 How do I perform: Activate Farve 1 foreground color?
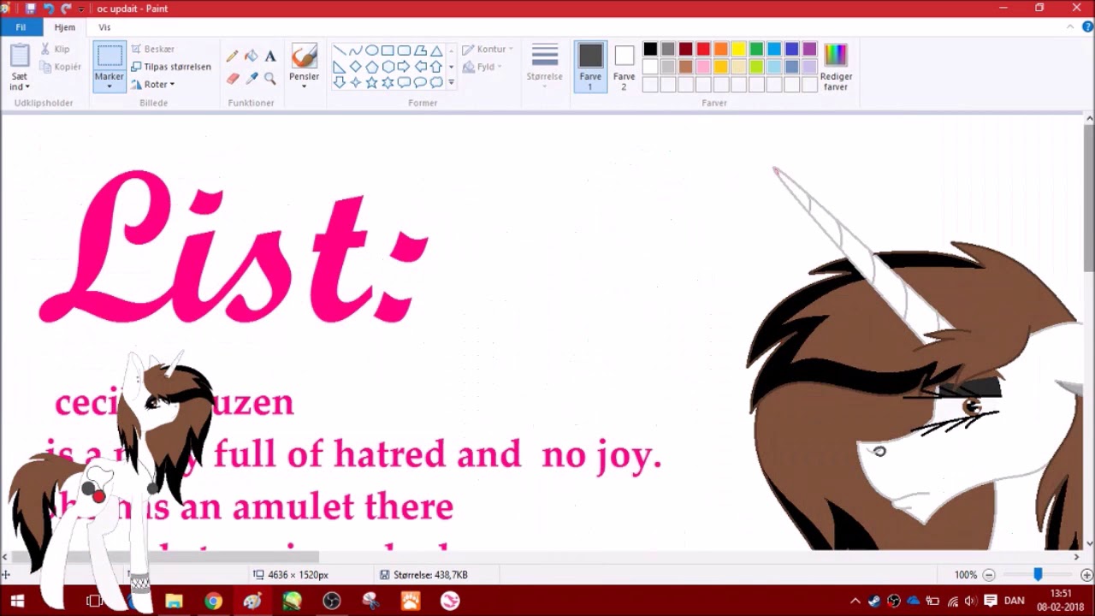pyautogui.click(x=590, y=67)
